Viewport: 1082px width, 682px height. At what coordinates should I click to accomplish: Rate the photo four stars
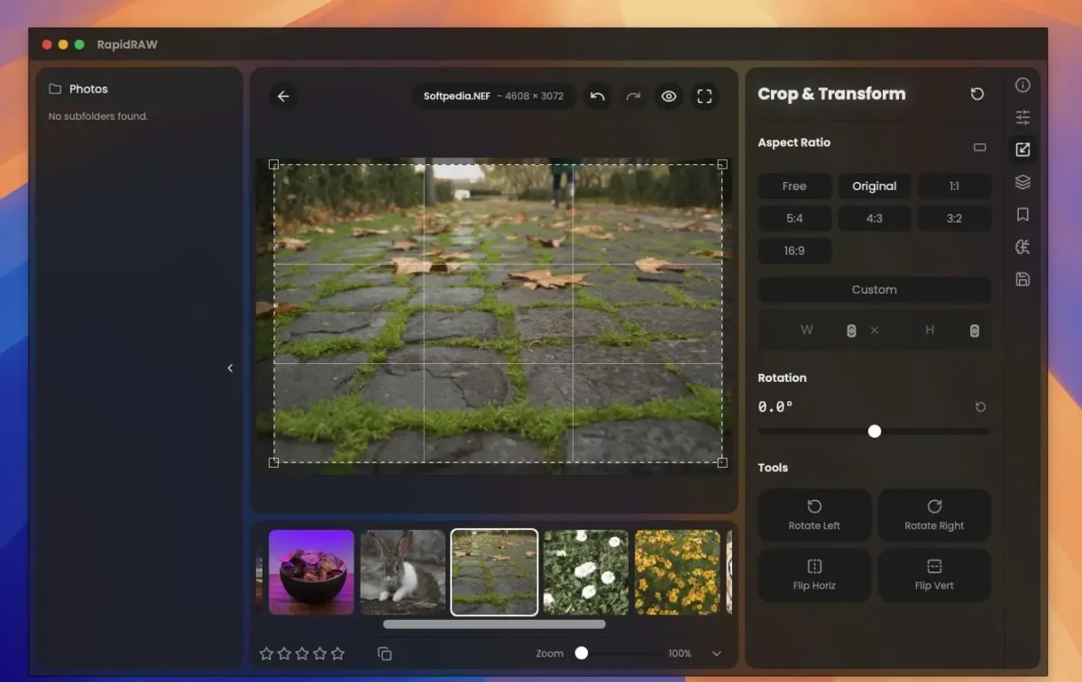click(x=320, y=653)
